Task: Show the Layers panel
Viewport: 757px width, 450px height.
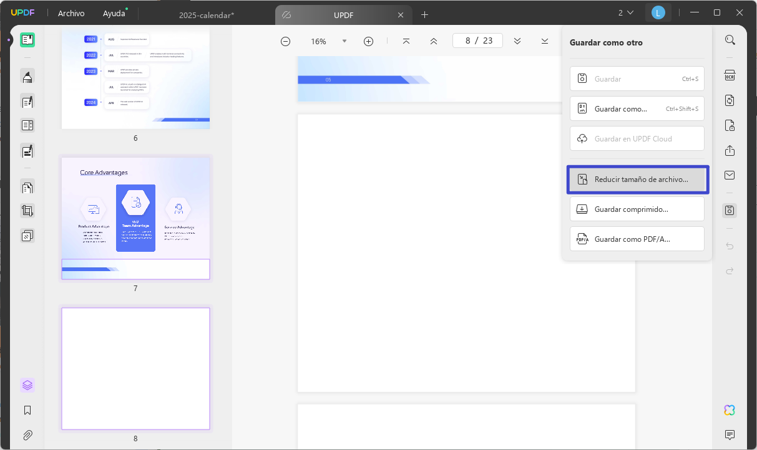Action: pyautogui.click(x=27, y=385)
